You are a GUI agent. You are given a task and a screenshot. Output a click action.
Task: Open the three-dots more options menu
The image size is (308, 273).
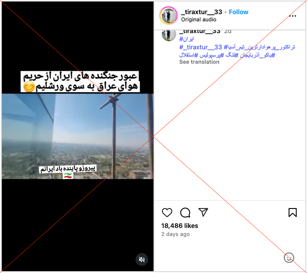(293, 16)
